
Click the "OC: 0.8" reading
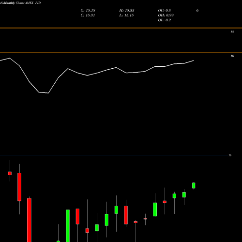coord(165,11)
